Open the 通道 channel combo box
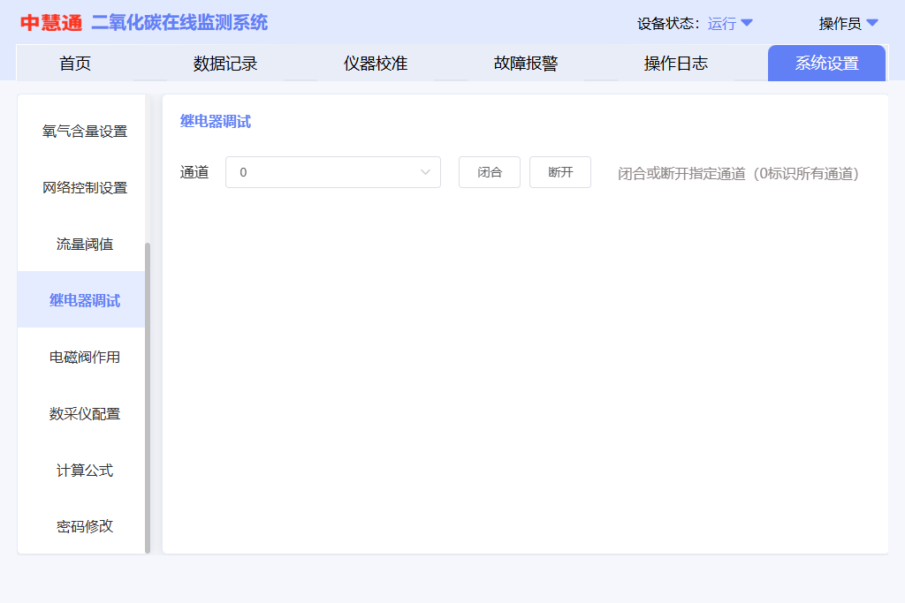 333,172
